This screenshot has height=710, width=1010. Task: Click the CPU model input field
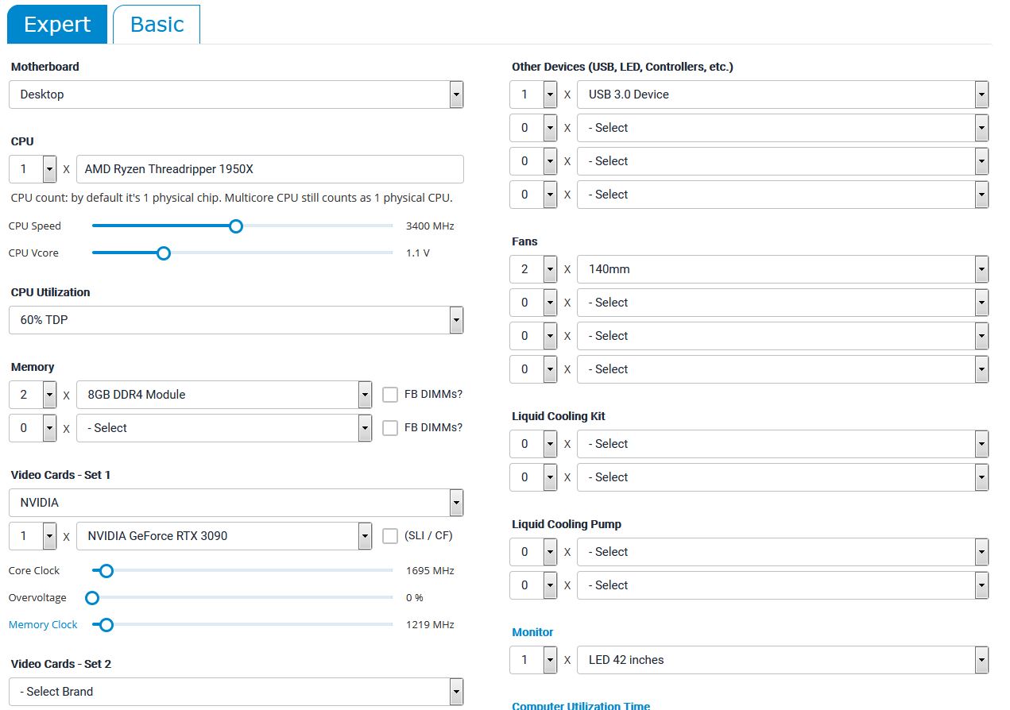pos(269,169)
